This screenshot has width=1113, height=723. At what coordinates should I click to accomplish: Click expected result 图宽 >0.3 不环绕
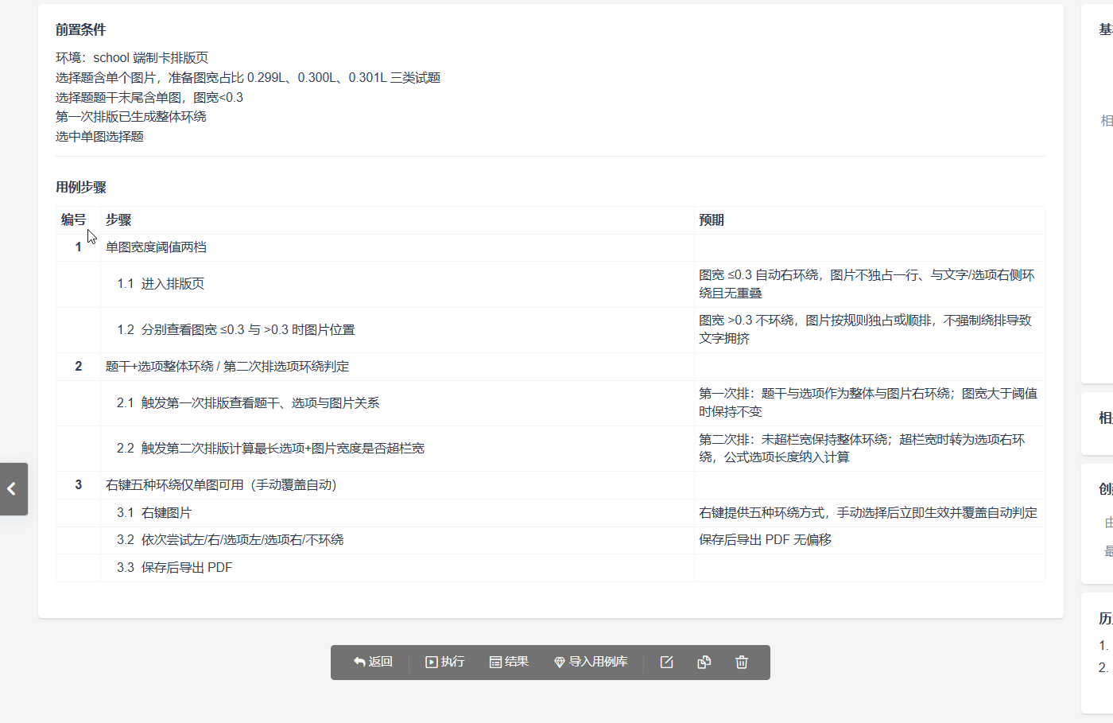point(865,329)
